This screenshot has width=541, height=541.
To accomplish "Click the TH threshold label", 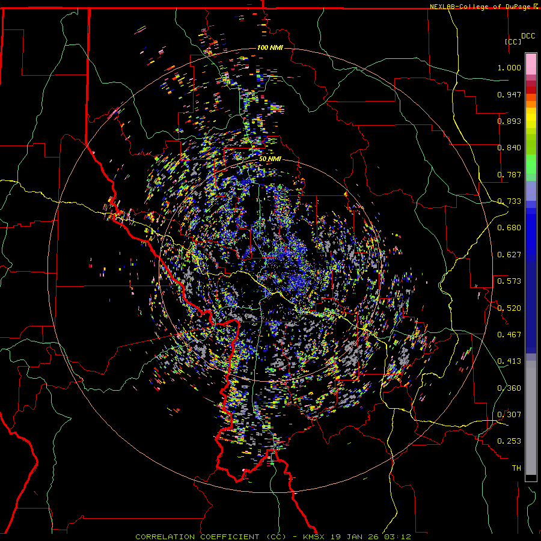I will click(x=516, y=468).
